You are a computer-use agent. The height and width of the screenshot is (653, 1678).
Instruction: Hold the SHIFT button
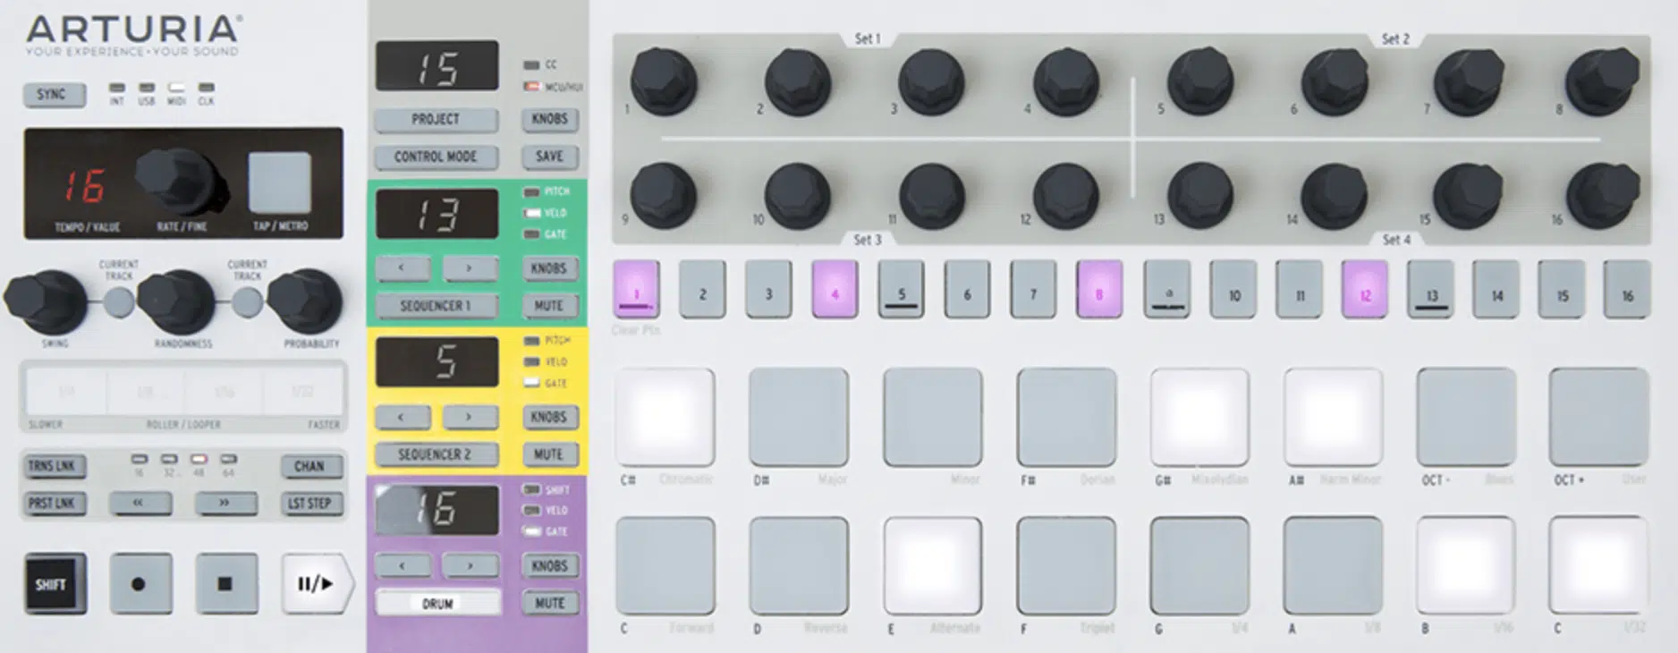tap(55, 584)
